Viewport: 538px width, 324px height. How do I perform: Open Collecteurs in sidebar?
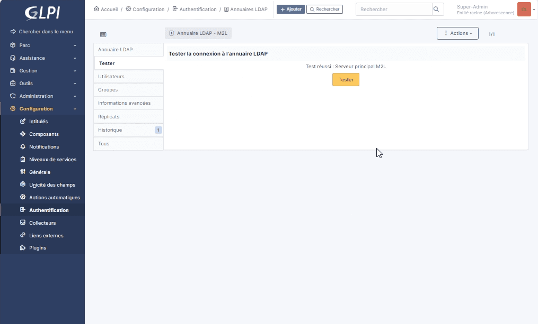point(42,223)
